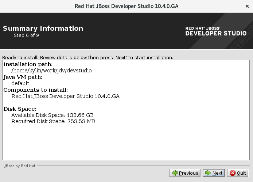Click the 'Installation path:' heading
253x182 pixels.
[x=28, y=64]
